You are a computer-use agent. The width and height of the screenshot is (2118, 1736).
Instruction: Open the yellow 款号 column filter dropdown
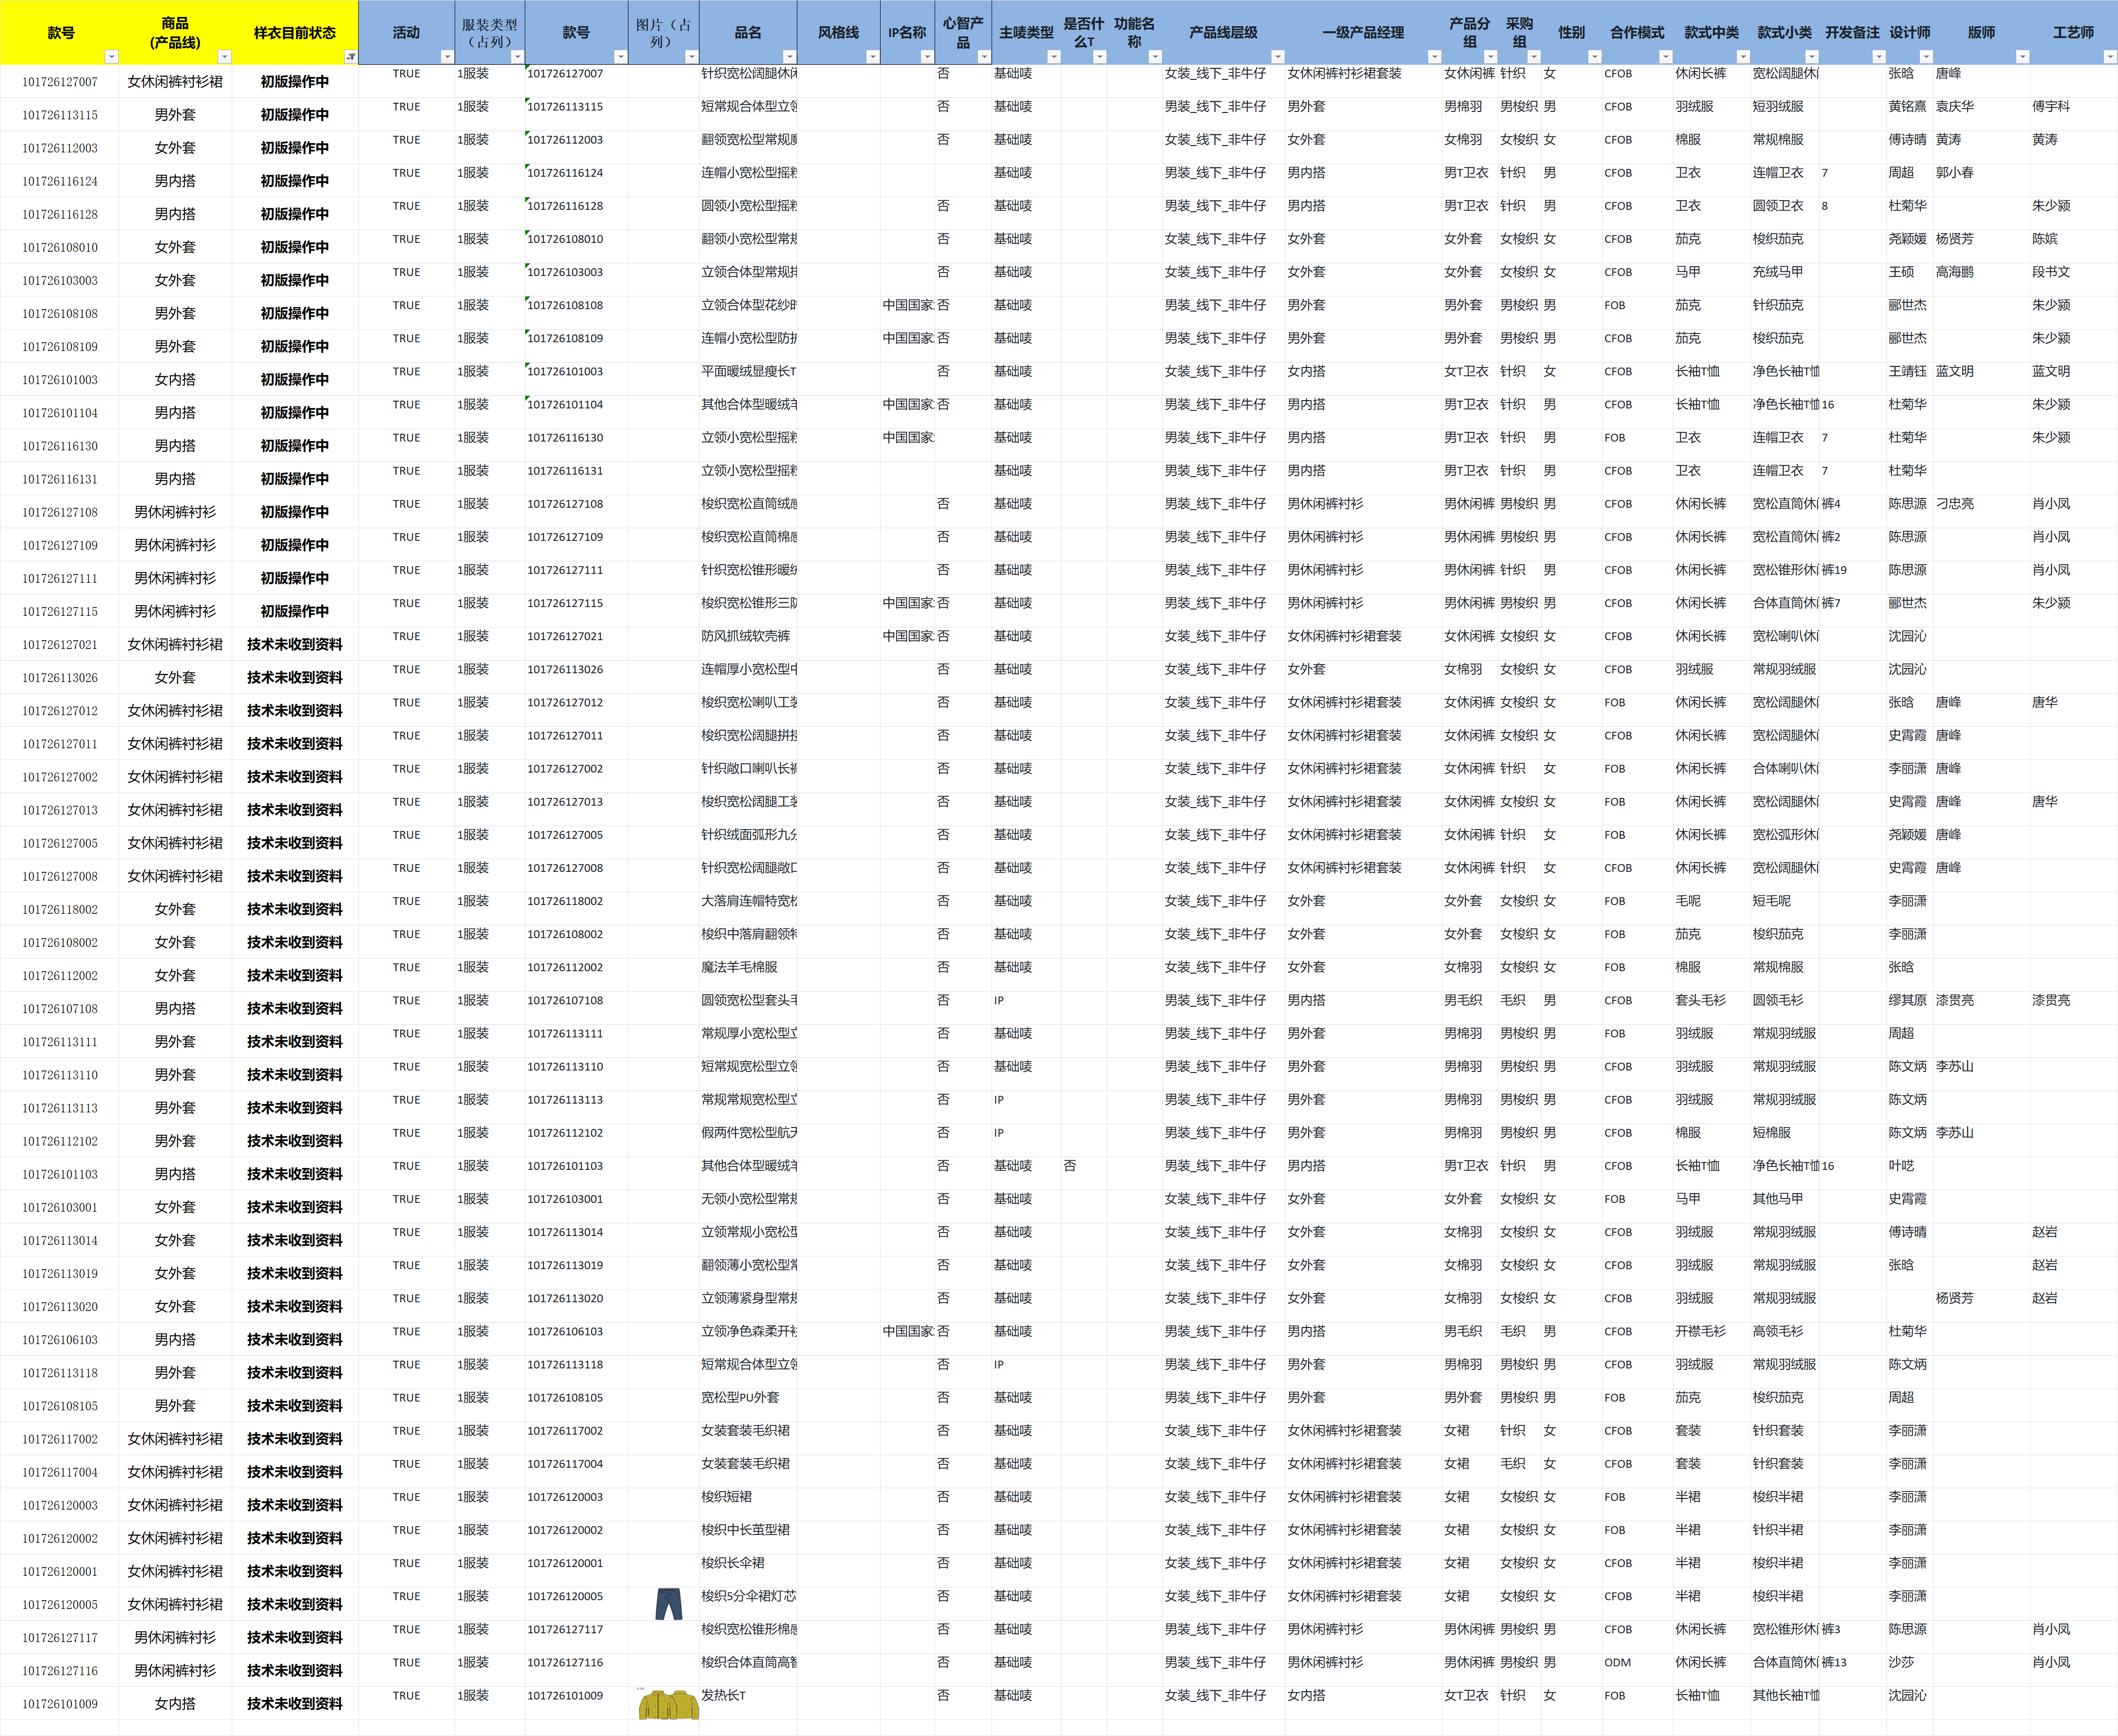tap(111, 57)
